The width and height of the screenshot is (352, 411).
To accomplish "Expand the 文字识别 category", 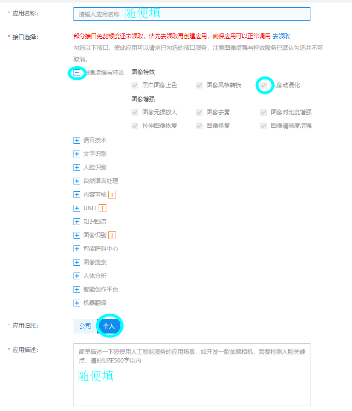I will coord(77,154).
